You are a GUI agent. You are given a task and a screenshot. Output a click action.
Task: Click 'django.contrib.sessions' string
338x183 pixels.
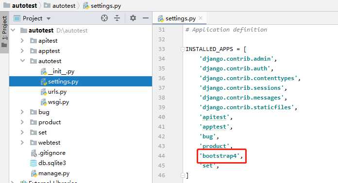(x=242, y=88)
